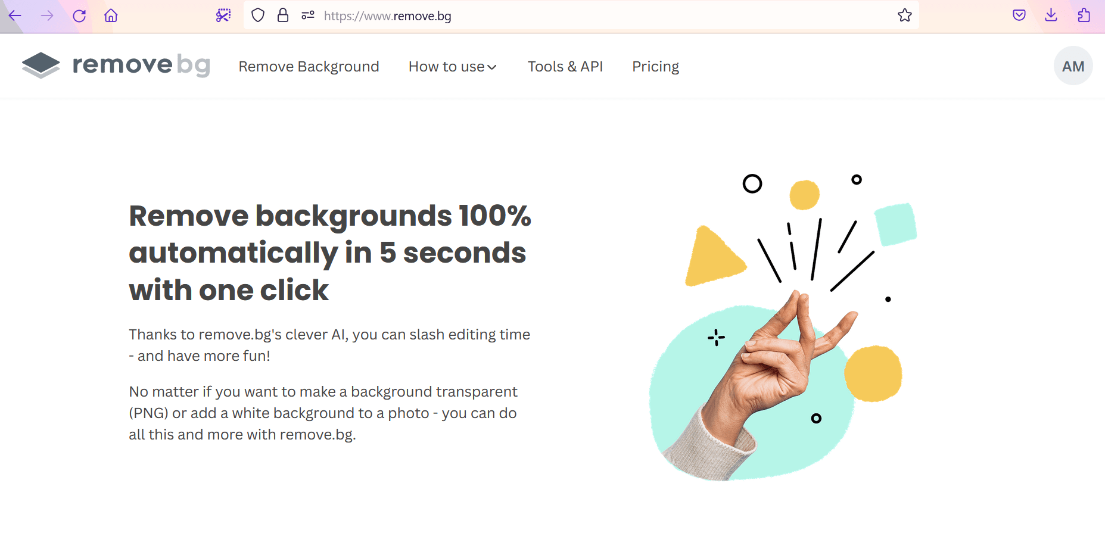
Task: Save page to Pocket
Action: (x=1019, y=15)
